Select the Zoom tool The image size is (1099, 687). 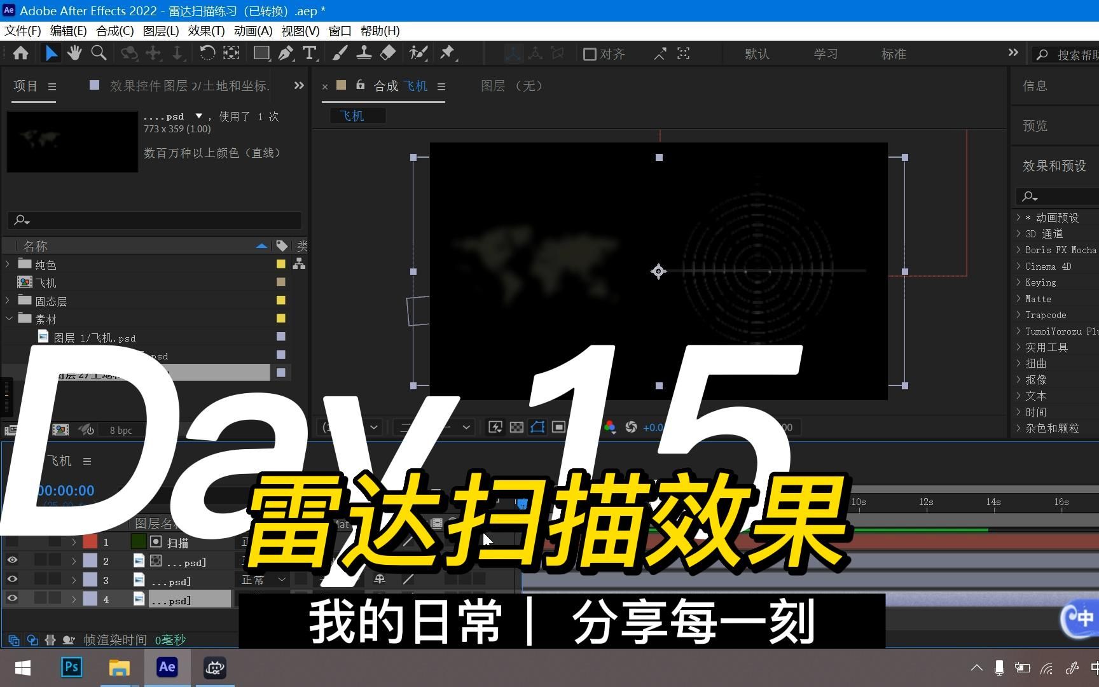[99, 53]
